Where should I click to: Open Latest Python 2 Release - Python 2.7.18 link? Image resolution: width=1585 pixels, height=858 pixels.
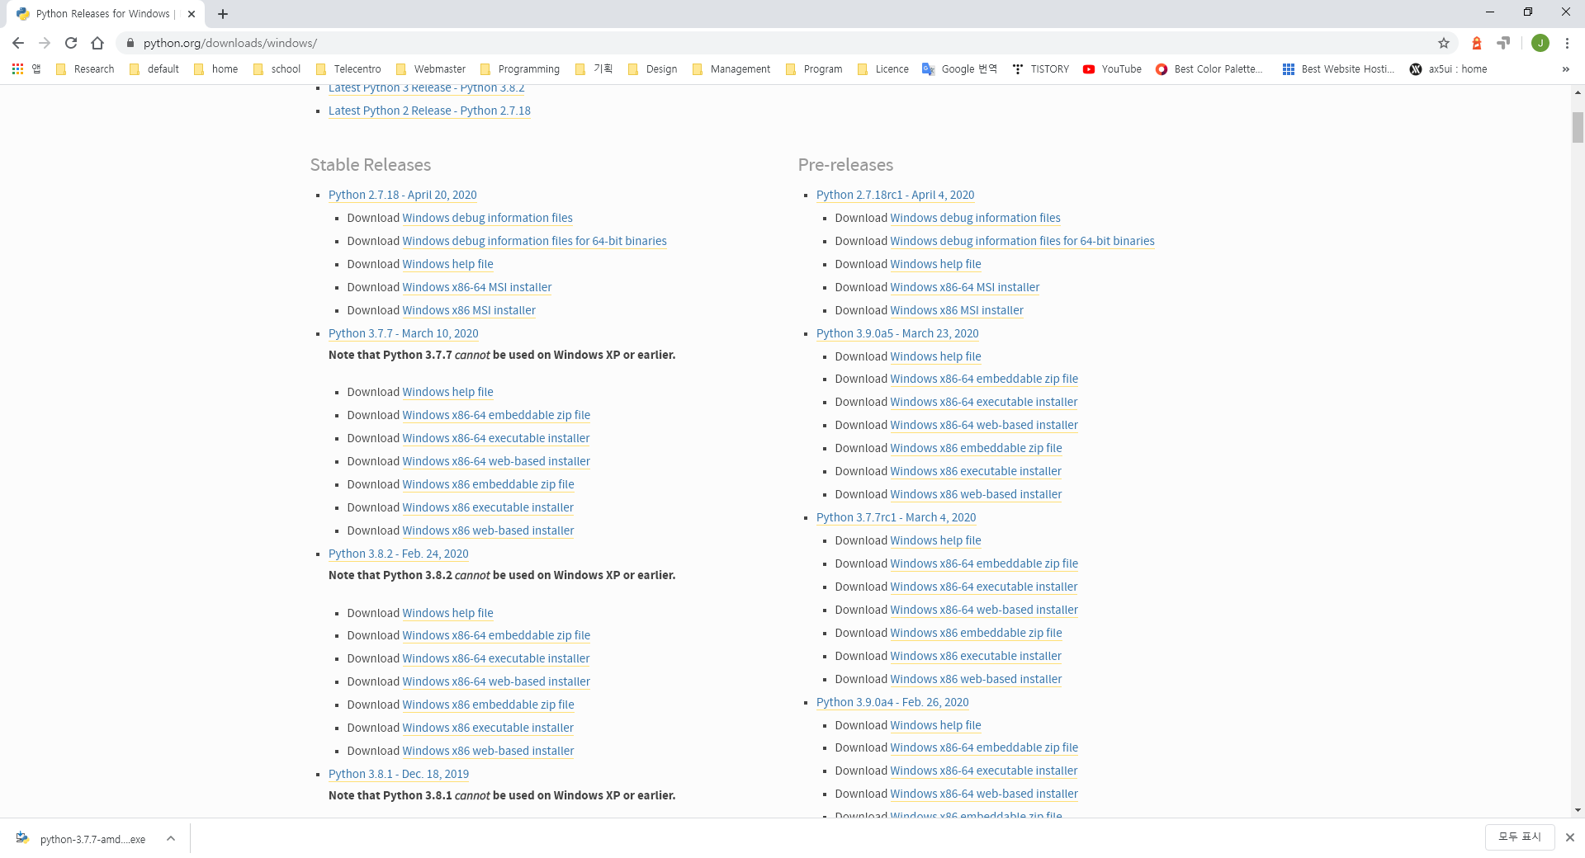(x=429, y=111)
